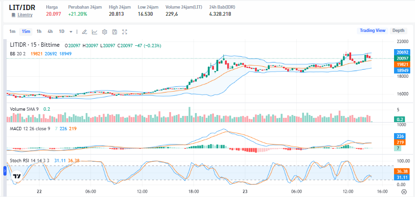Toggle fullscreen chart mode icon

click(125, 32)
